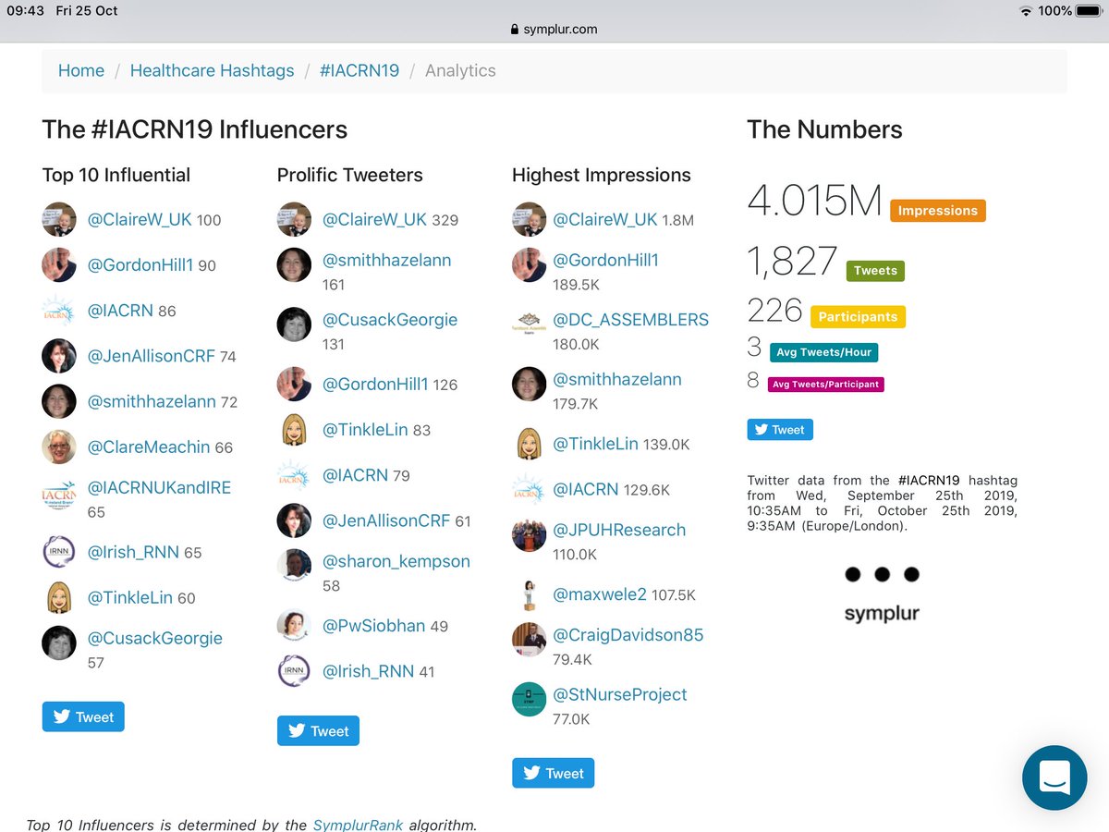The width and height of the screenshot is (1109, 832).
Task: Click the 1,827 tweets count
Action: [792, 263]
